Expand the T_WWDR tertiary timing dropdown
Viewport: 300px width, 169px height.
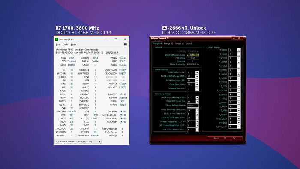pos(239,58)
